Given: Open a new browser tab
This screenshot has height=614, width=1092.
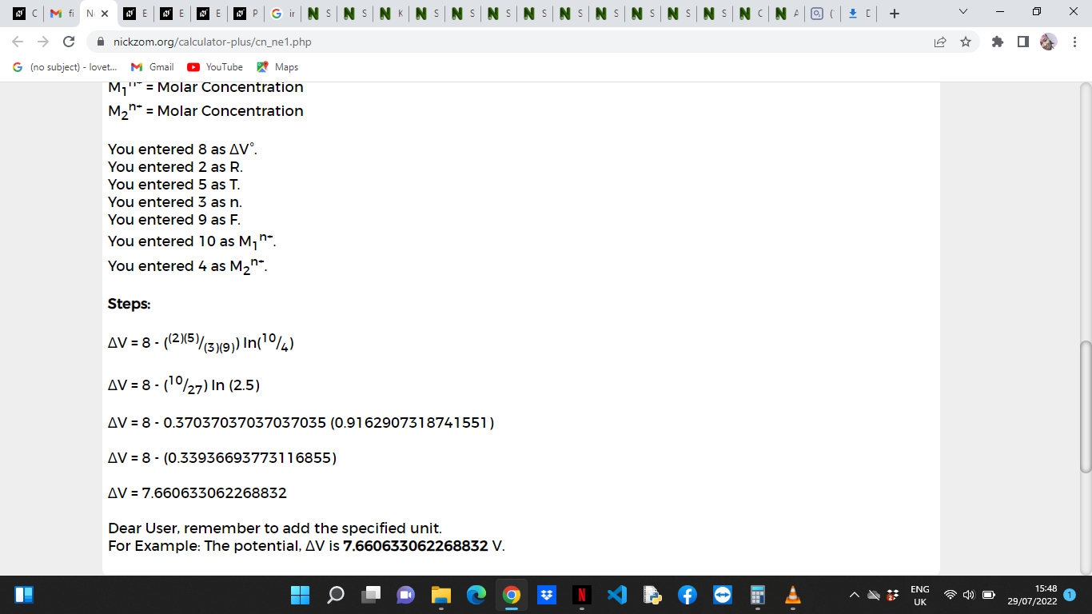Looking at the screenshot, I should click(895, 14).
